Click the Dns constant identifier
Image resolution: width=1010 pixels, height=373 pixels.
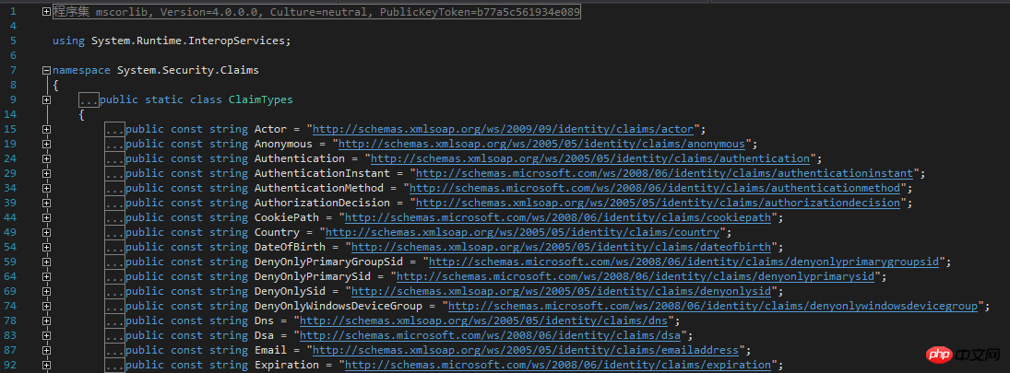264,321
